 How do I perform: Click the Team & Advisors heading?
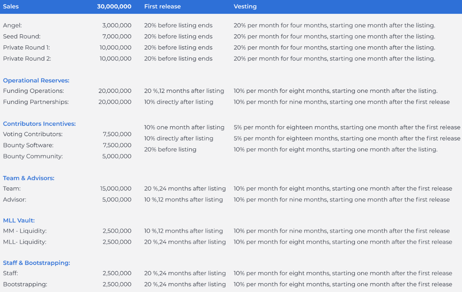(28, 178)
